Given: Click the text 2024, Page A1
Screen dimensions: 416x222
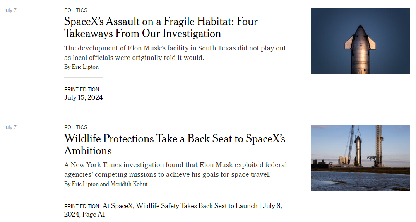Looking at the screenshot, I should pyautogui.click(x=85, y=214).
